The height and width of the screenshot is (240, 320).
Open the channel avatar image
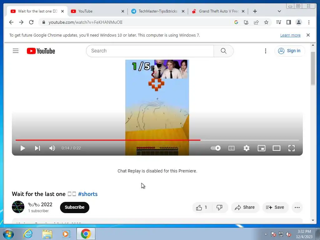tap(18, 207)
